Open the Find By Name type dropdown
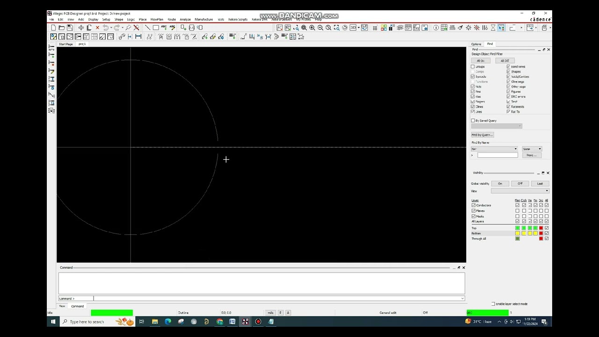This screenshot has width=599, height=337. click(495, 149)
